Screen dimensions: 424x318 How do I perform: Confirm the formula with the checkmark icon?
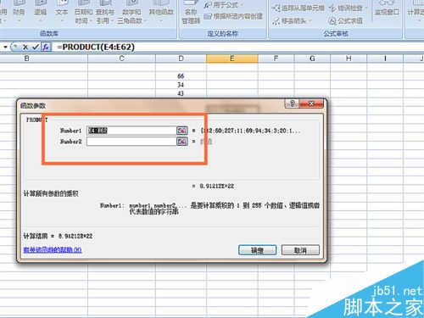click(x=35, y=47)
